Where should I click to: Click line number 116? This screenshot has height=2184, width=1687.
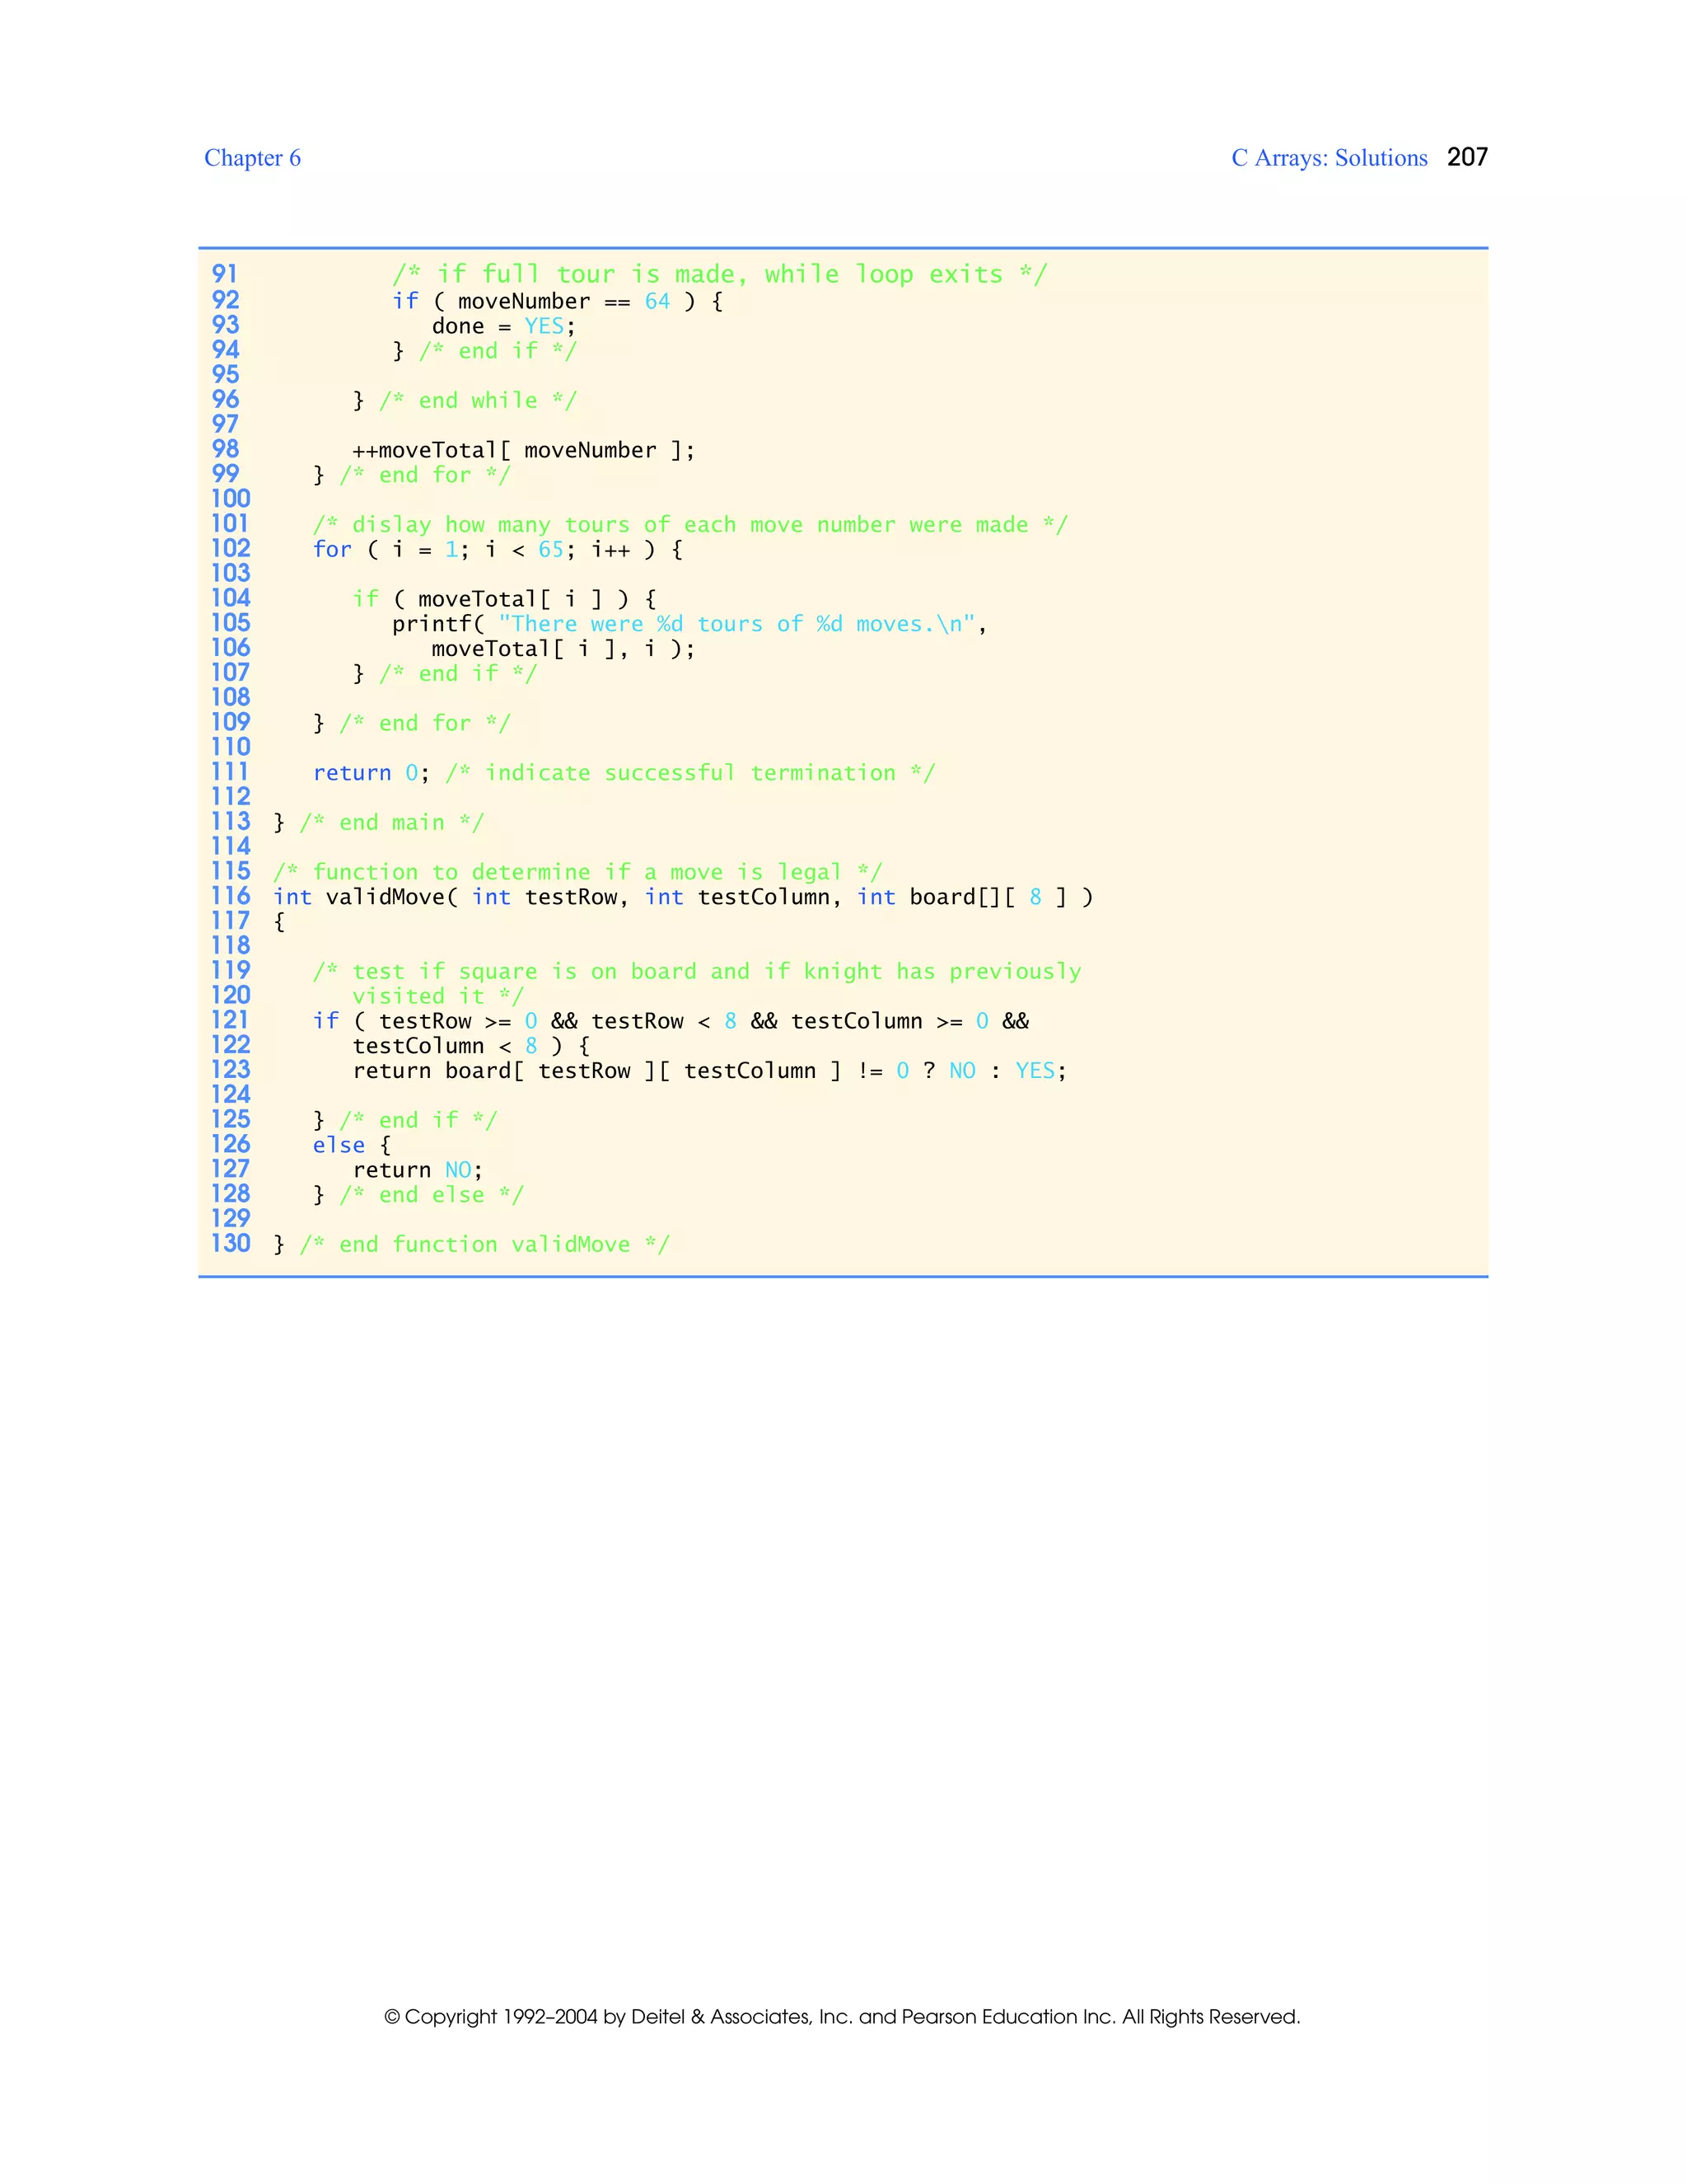click(x=230, y=896)
